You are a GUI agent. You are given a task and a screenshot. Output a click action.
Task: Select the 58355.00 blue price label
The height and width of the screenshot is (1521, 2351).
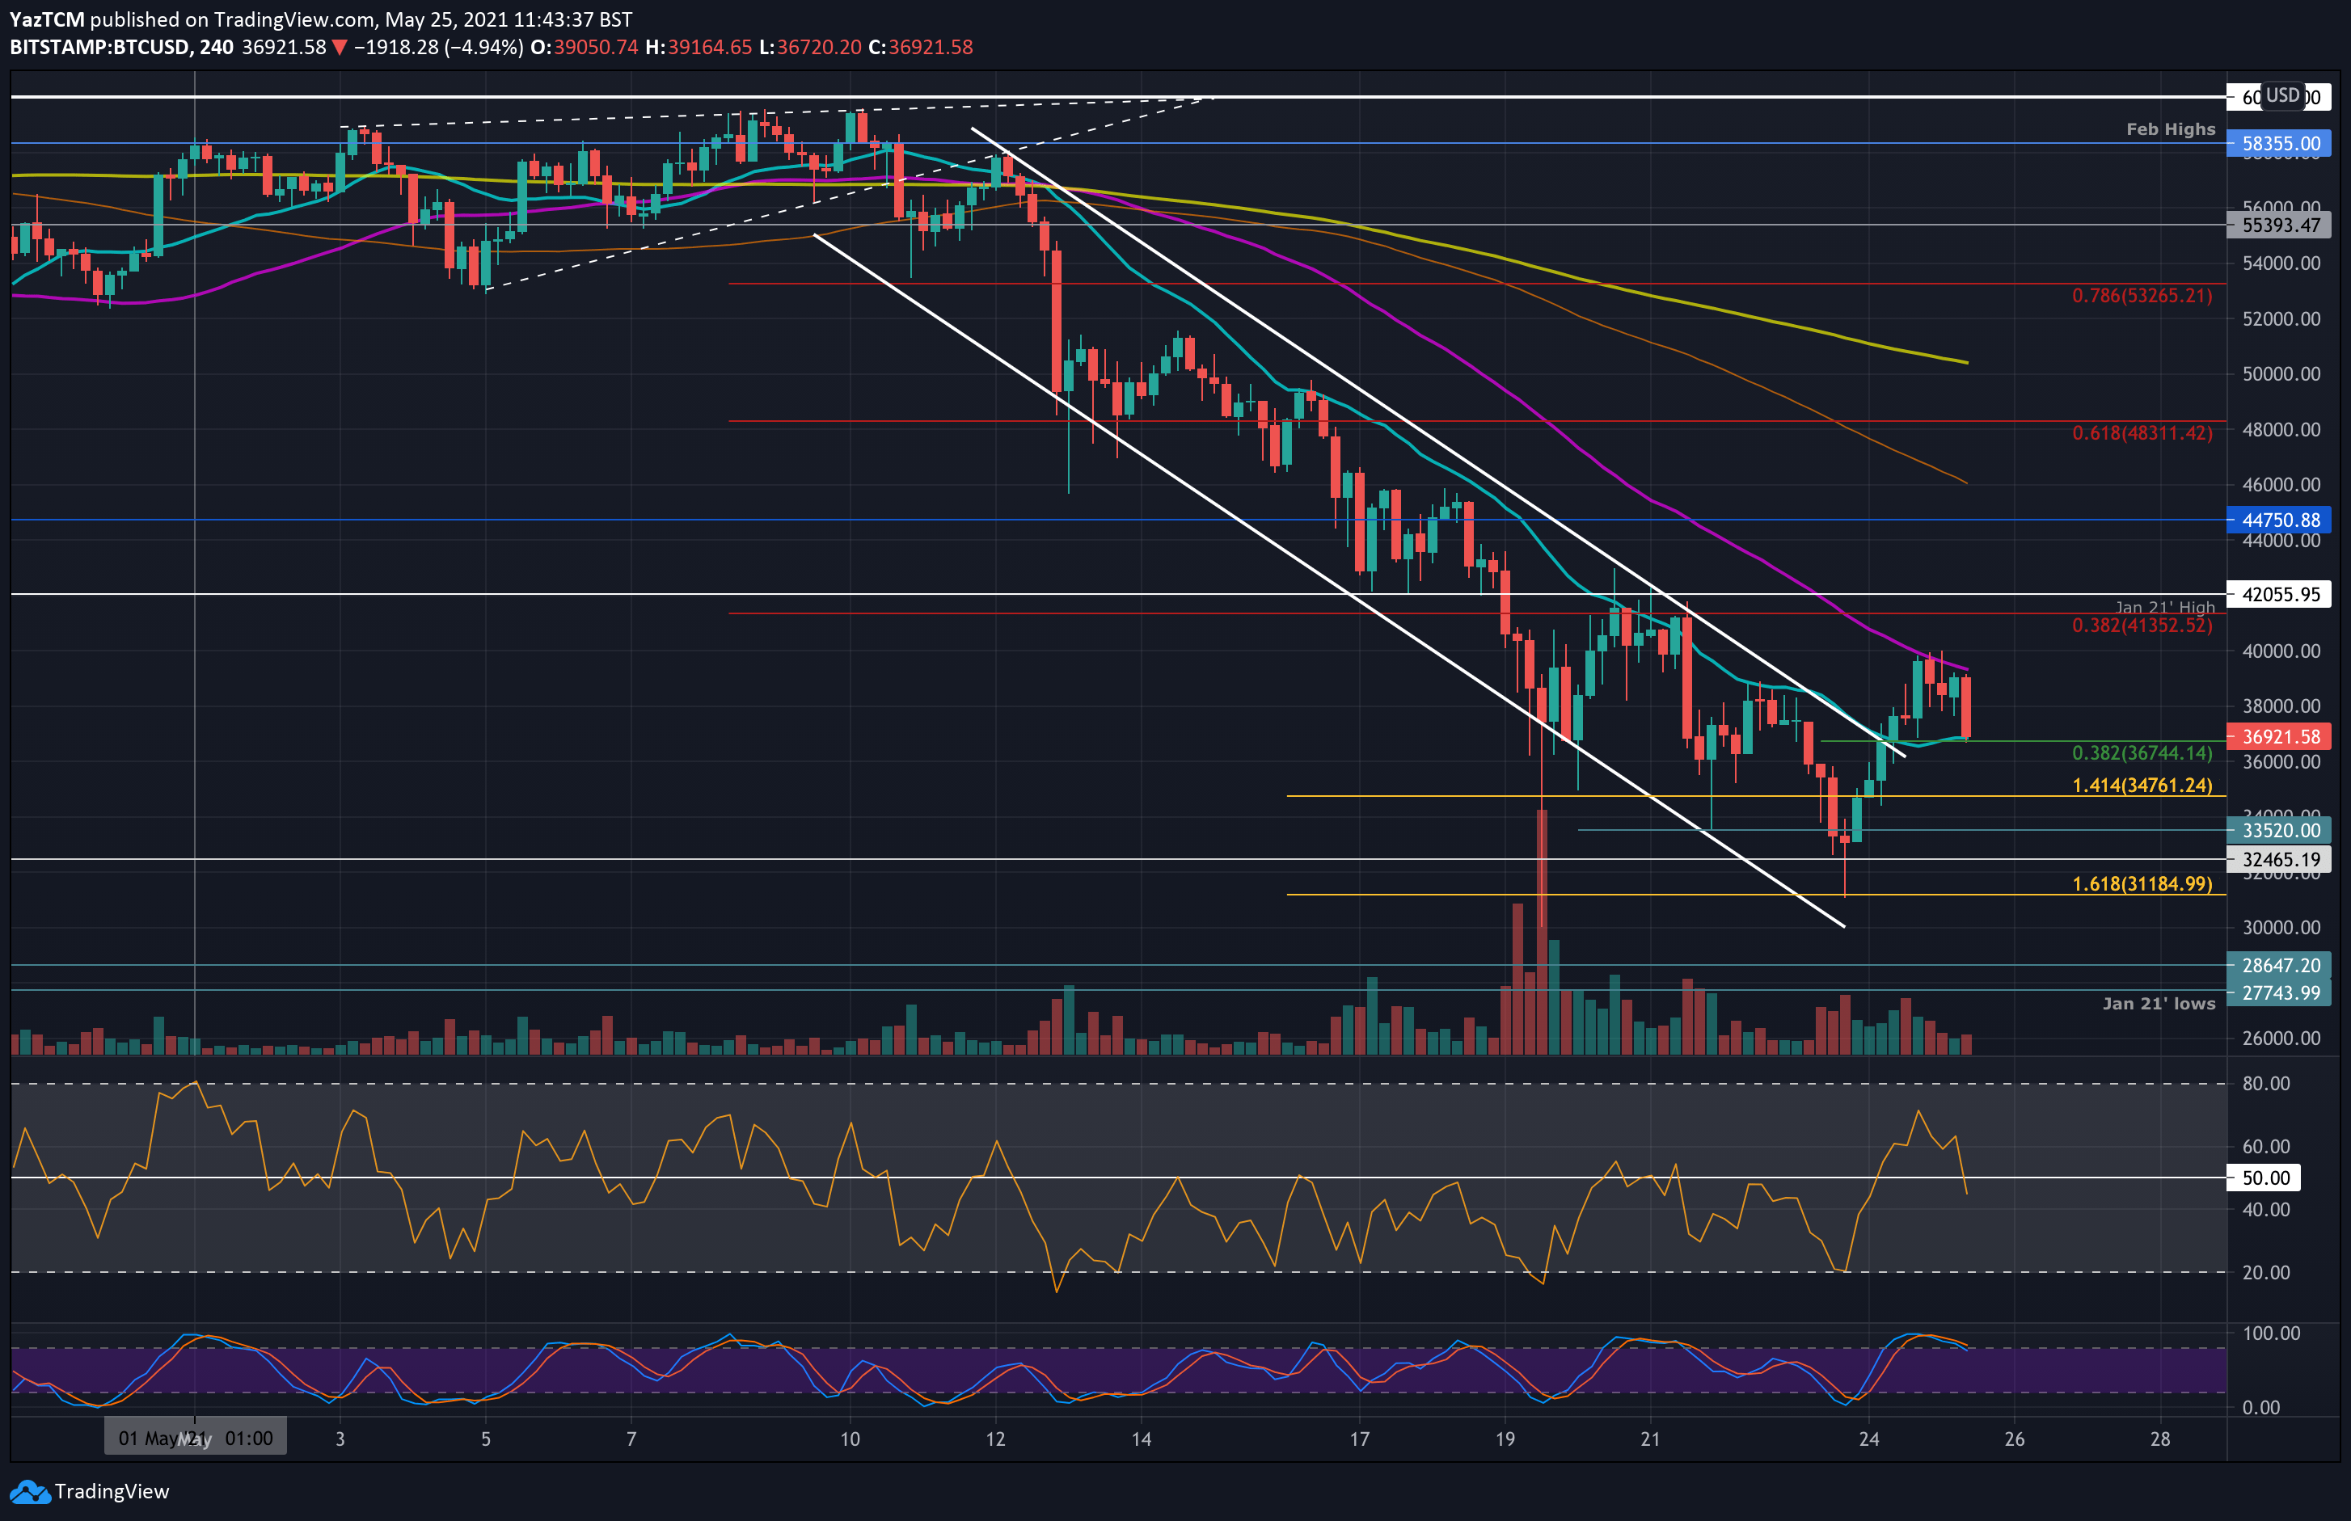[2279, 143]
